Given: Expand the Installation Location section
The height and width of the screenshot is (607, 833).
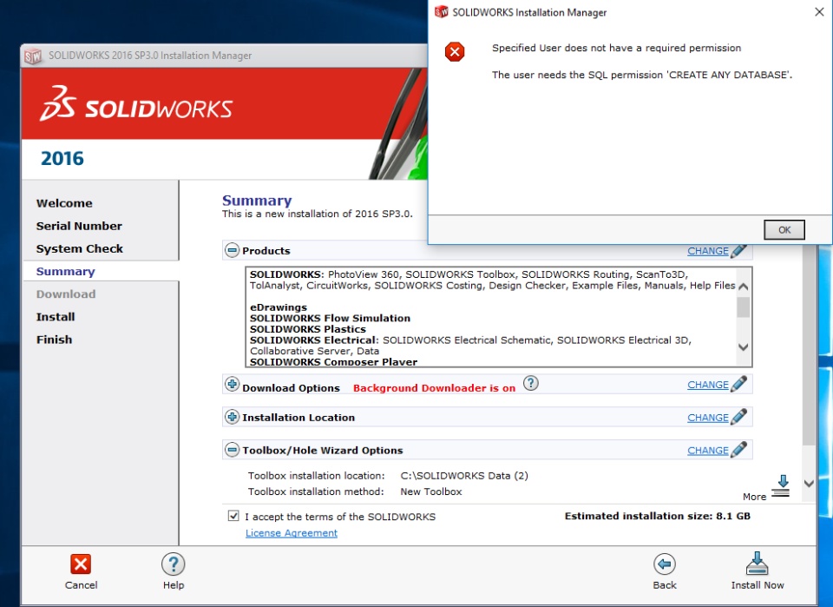Looking at the screenshot, I should point(232,417).
